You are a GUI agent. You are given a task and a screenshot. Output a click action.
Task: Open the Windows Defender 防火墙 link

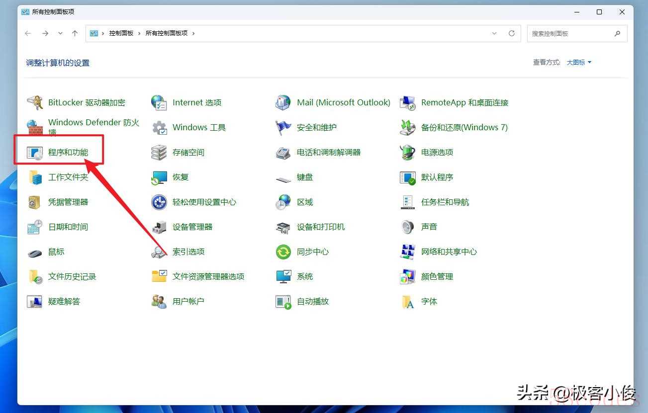pos(93,123)
